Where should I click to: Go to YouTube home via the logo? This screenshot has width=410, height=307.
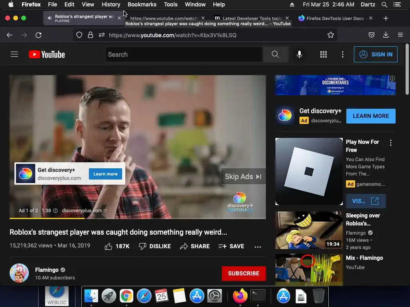[47, 54]
